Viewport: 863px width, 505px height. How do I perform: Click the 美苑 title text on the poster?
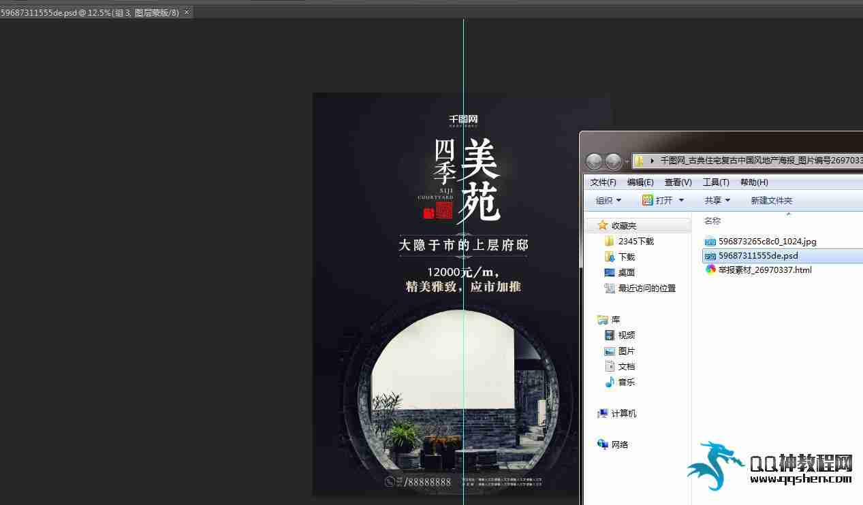click(x=480, y=180)
